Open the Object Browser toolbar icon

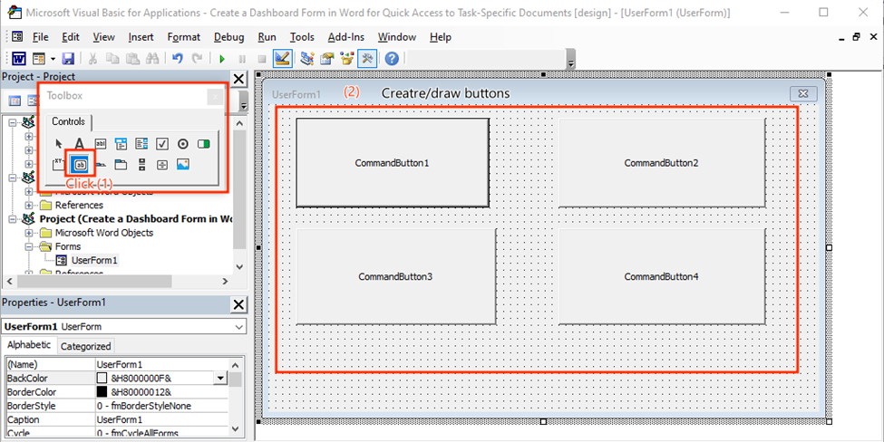click(346, 59)
